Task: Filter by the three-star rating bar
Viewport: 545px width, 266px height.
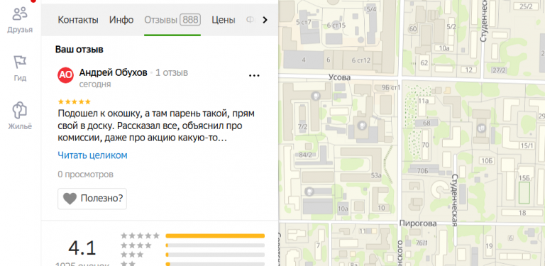Action: [x=215, y=255]
